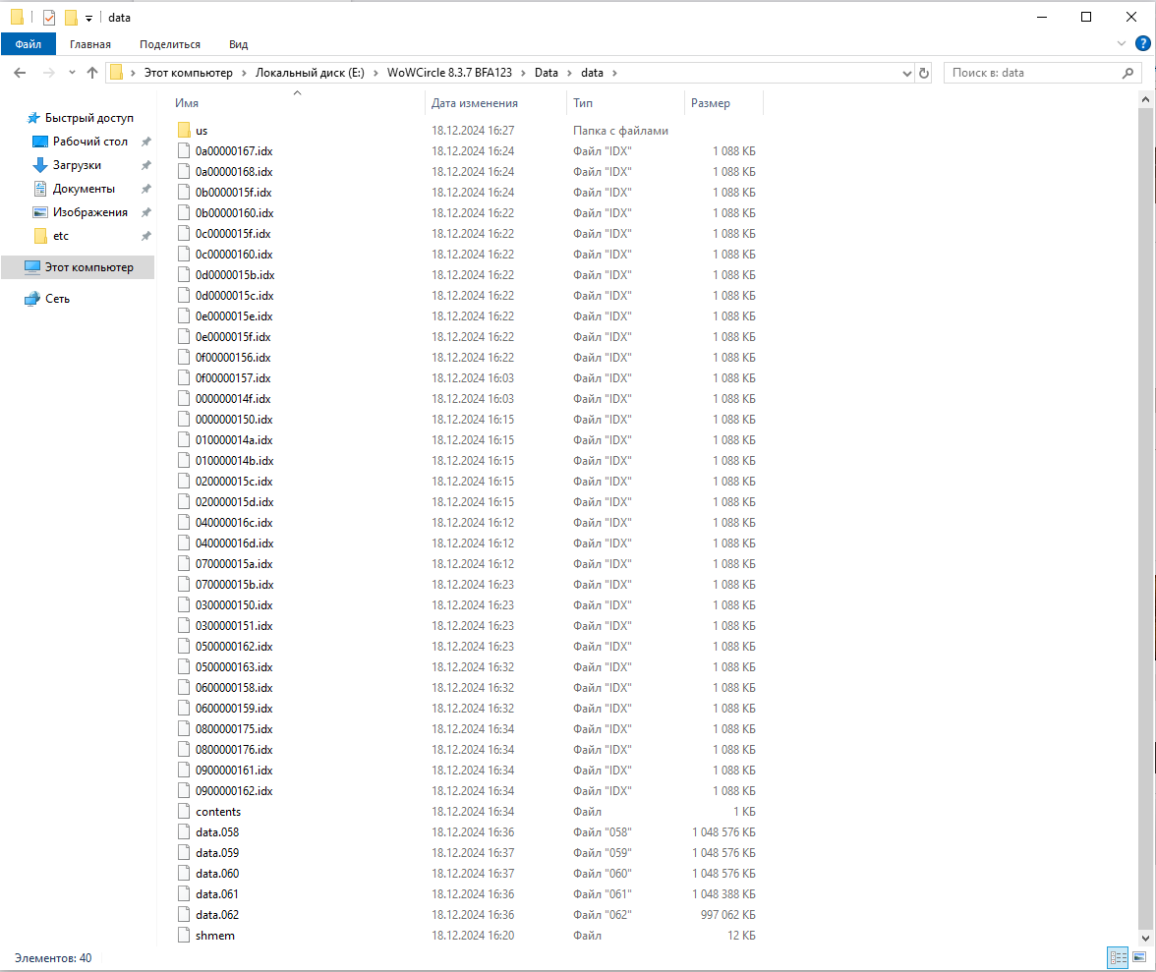Open the Вид ribbon tab
1156x972 pixels.
point(238,44)
